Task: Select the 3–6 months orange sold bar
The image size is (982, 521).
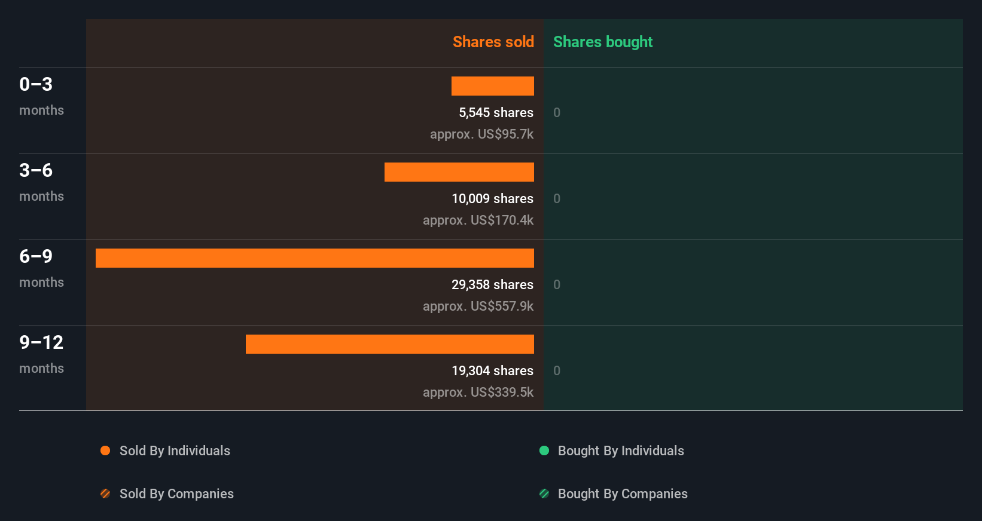Action: (459, 172)
